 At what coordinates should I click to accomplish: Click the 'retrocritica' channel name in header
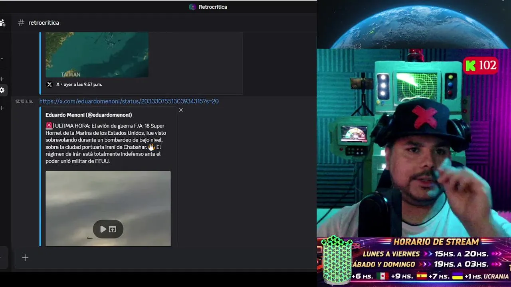pos(44,23)
